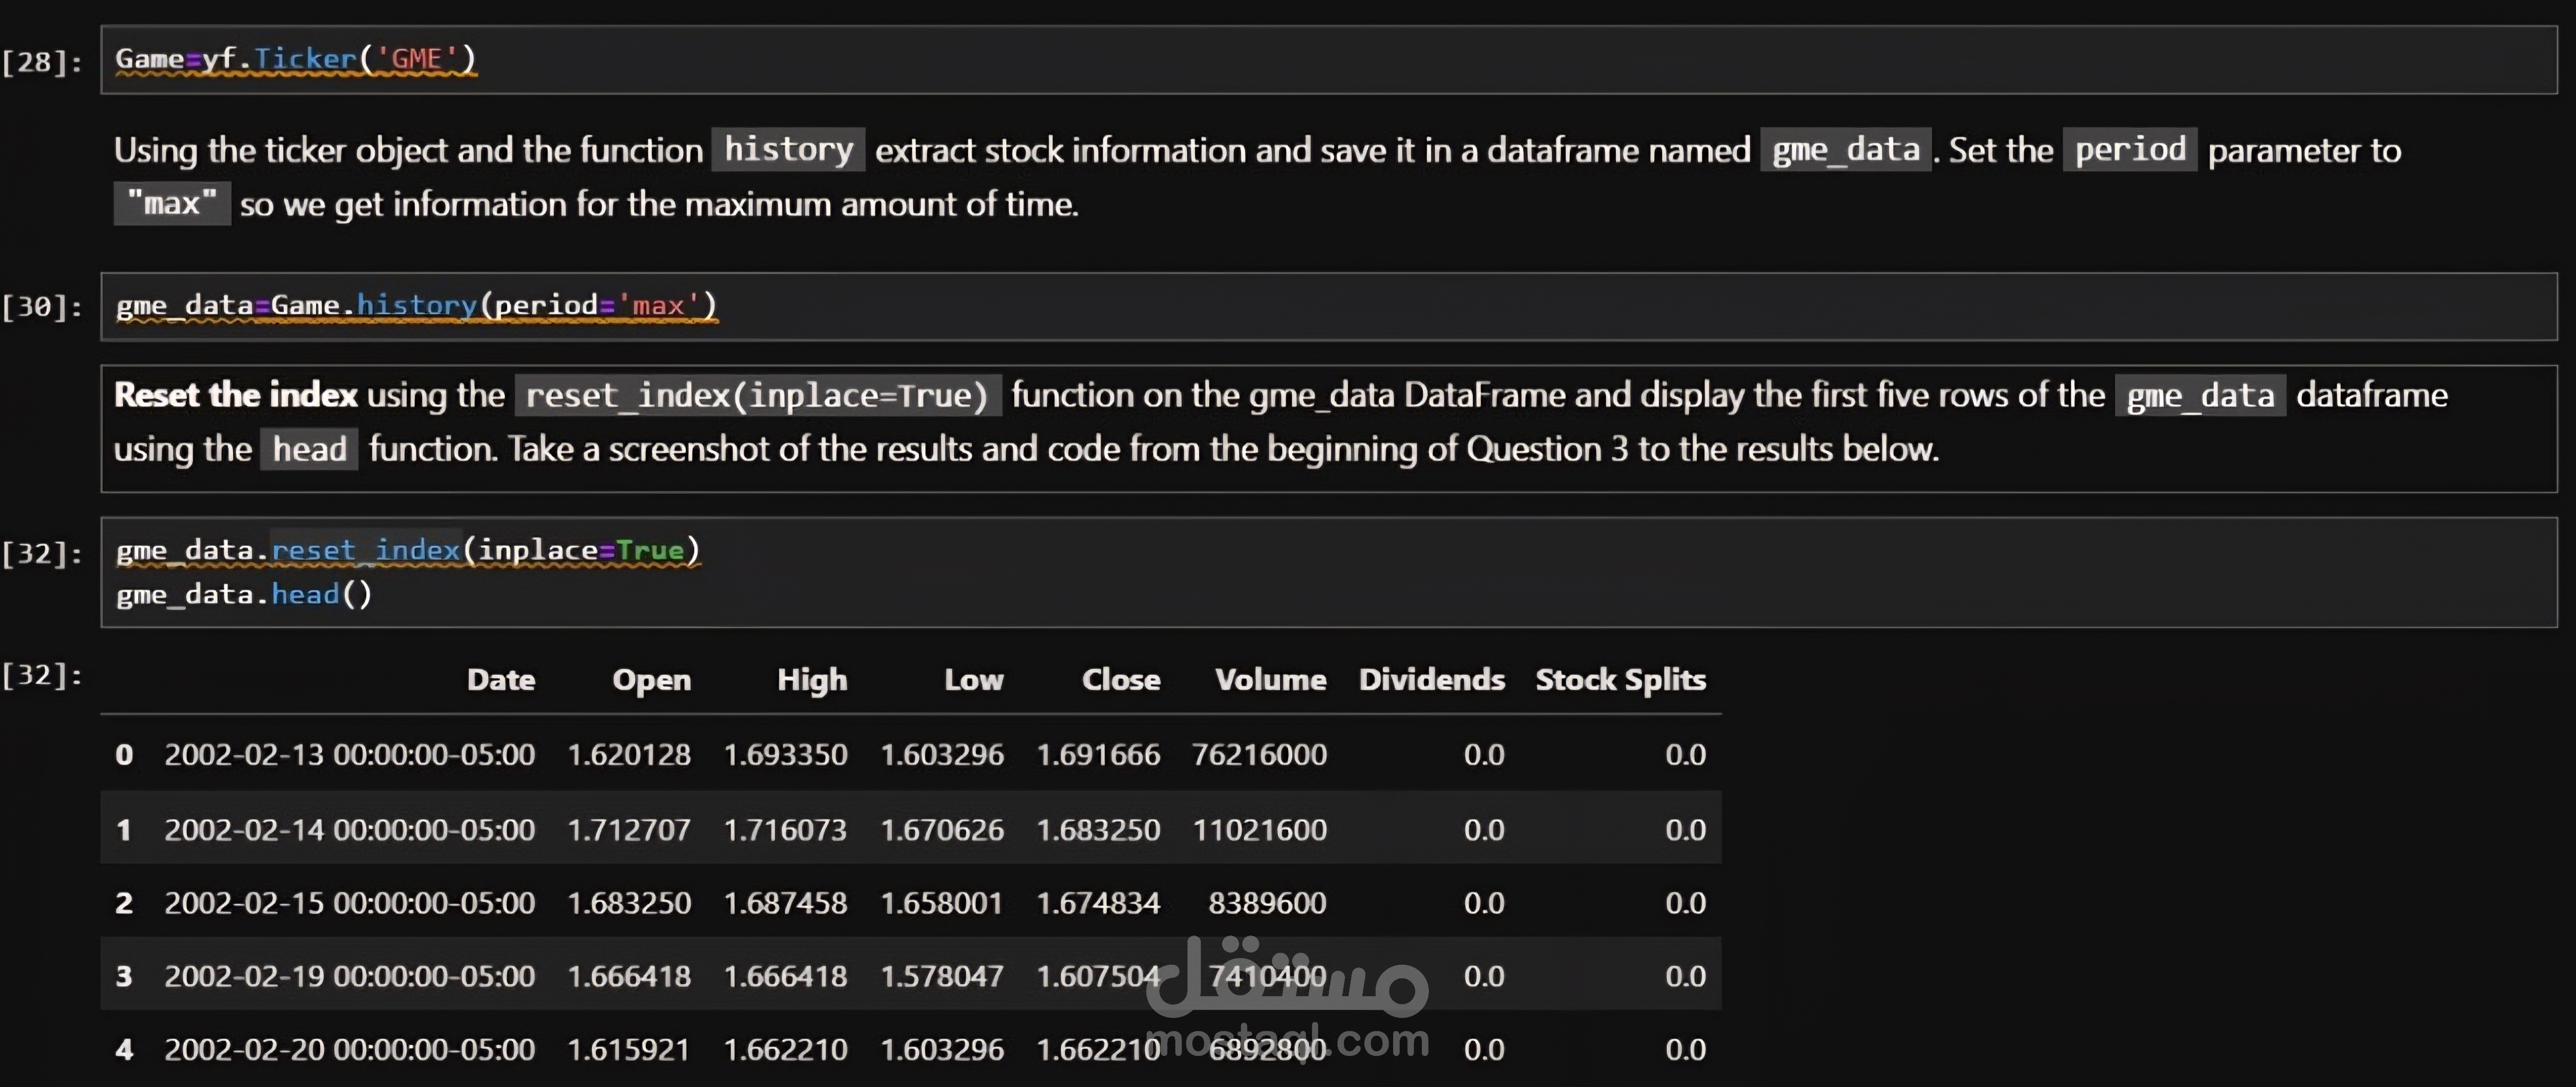Viewport: 2576px width, 1087px height.
Task: Click the Close value 1.691666
Action: click(1098, 755)
